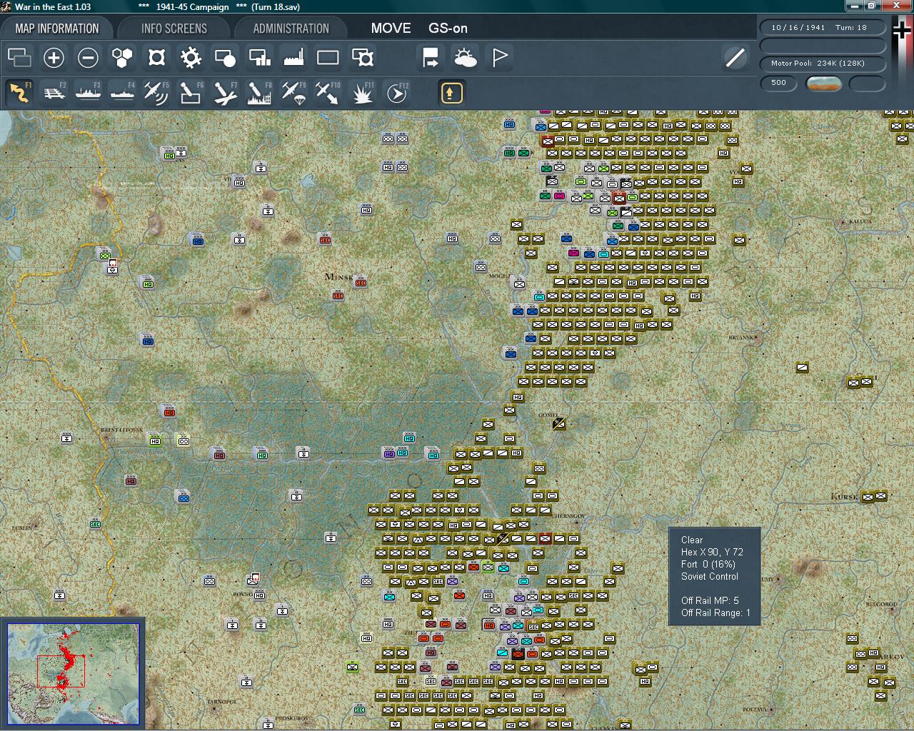The width and height of the screenshot is (914, 731).
Task: Zoom in with the plus icon
Action: (x=54, y=58)
